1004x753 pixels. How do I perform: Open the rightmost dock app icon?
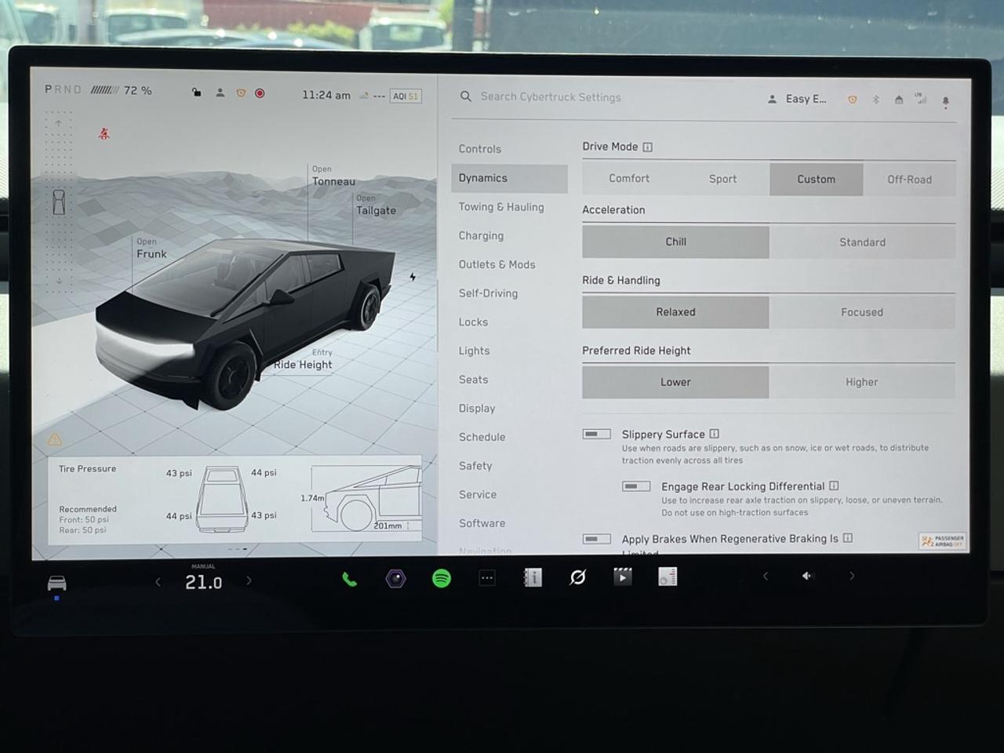pos(668,577)
